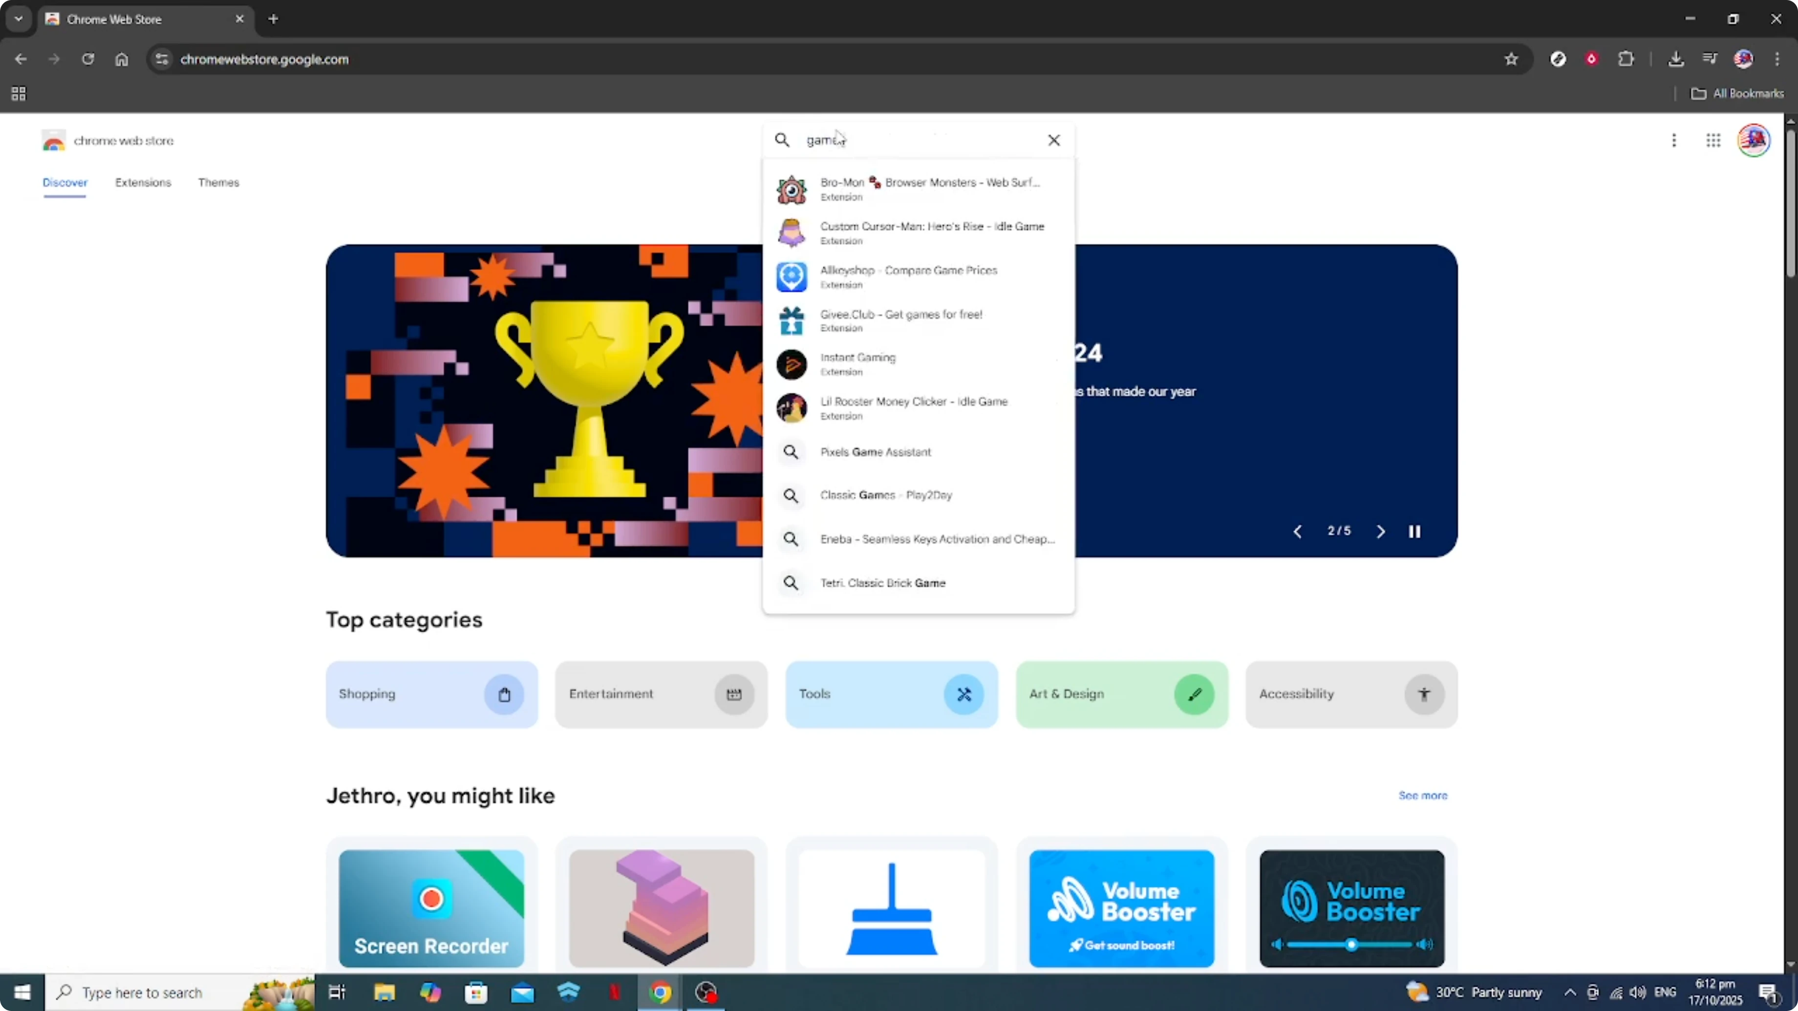1798x1011 pixels.
Task: Toggle the bookmark star for this page
Action: 1511,59
